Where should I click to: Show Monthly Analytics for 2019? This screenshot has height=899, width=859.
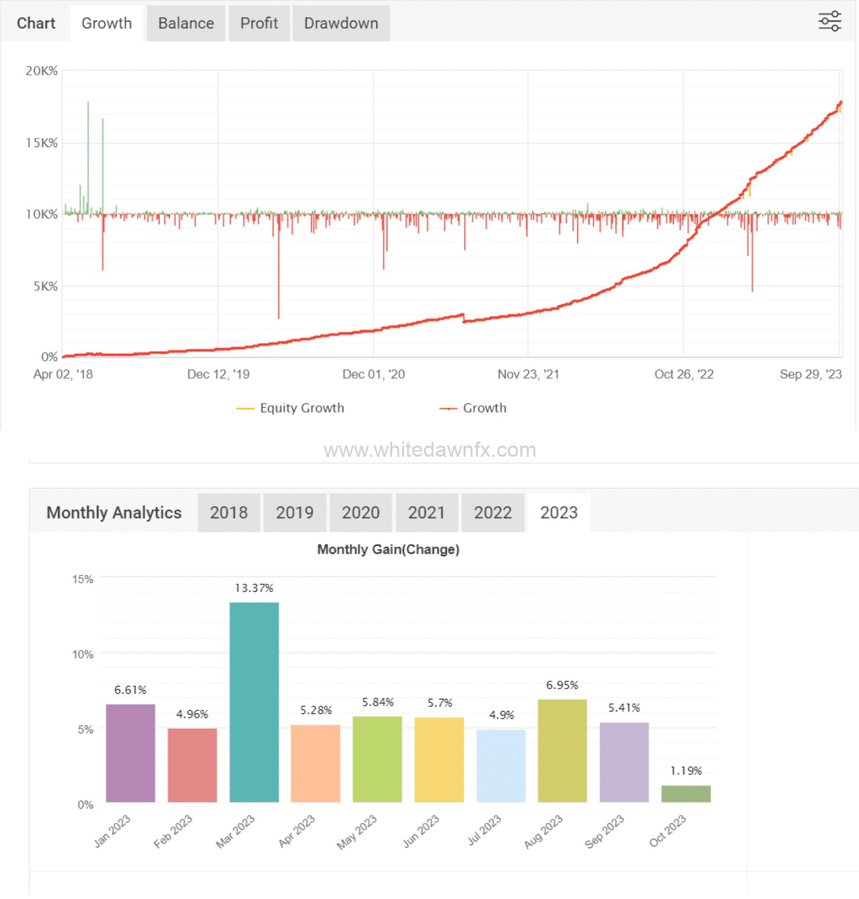(294, 512)
